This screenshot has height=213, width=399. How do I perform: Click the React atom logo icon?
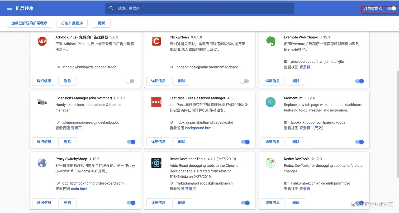(156, 163)
